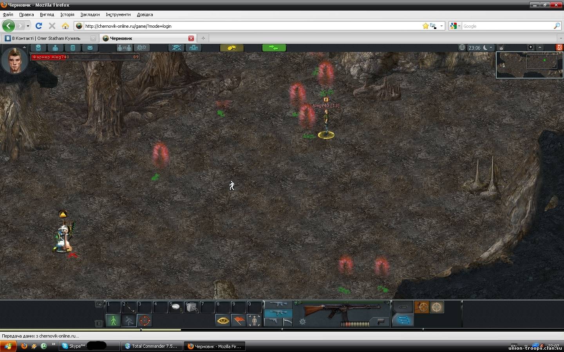
Task: Click on the minimap
Action: [x=530, y=65]
